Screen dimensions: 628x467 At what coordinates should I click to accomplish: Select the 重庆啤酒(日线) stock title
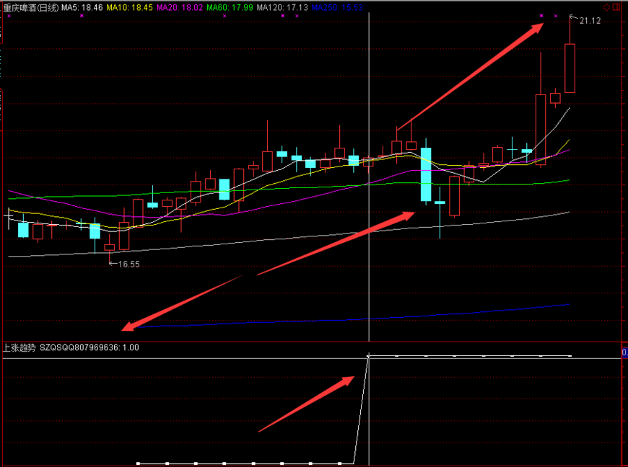tap(31, 8)
